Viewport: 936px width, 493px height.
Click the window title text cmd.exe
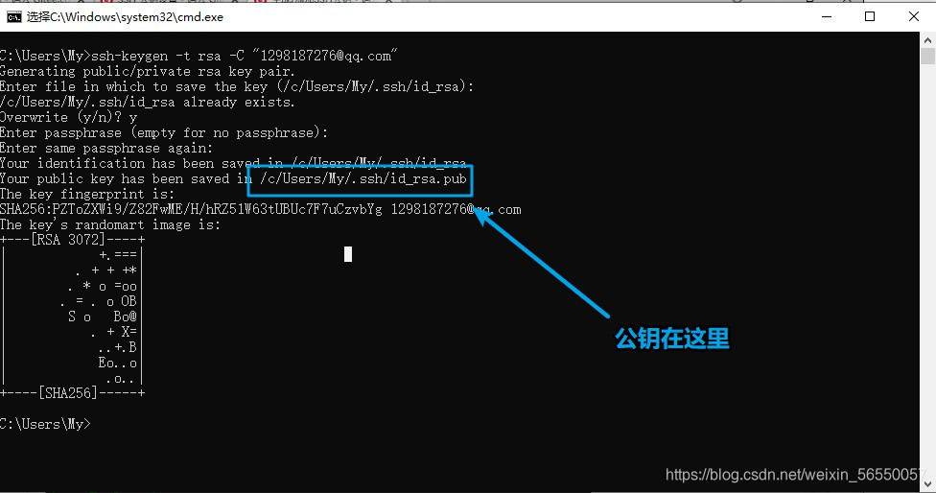tap(125, 16)
